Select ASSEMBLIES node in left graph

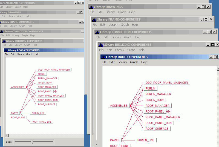18,87
